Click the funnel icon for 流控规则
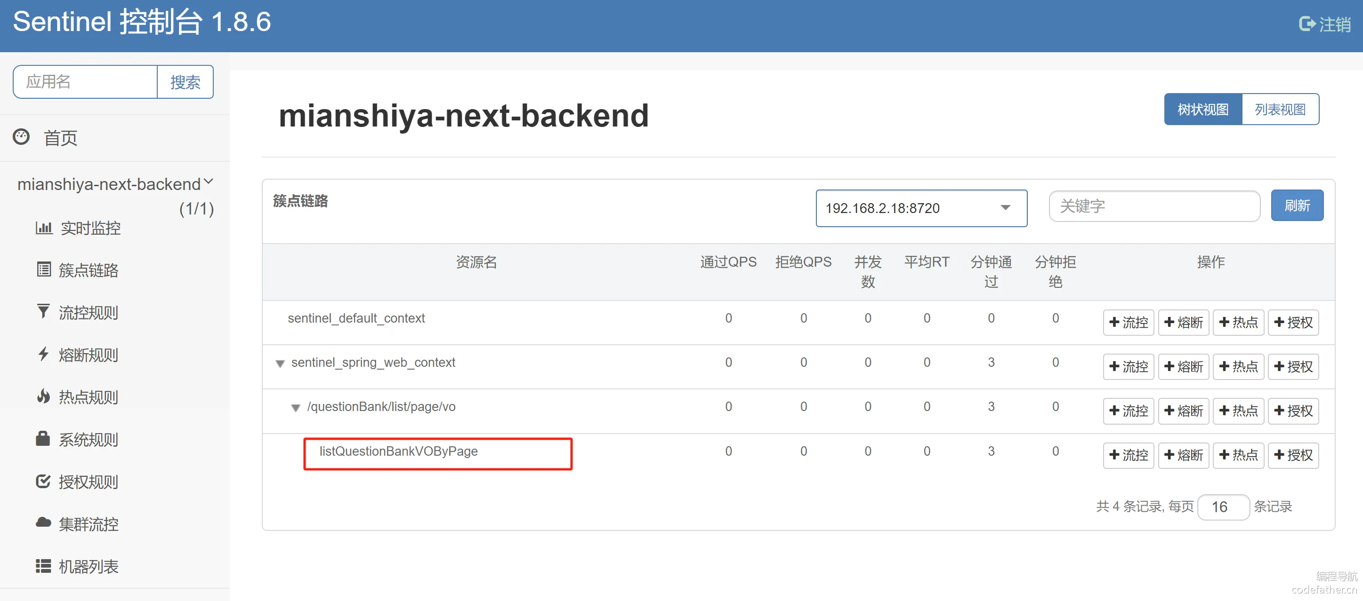Screen dimensions: 1363x601 click(43, 311)
